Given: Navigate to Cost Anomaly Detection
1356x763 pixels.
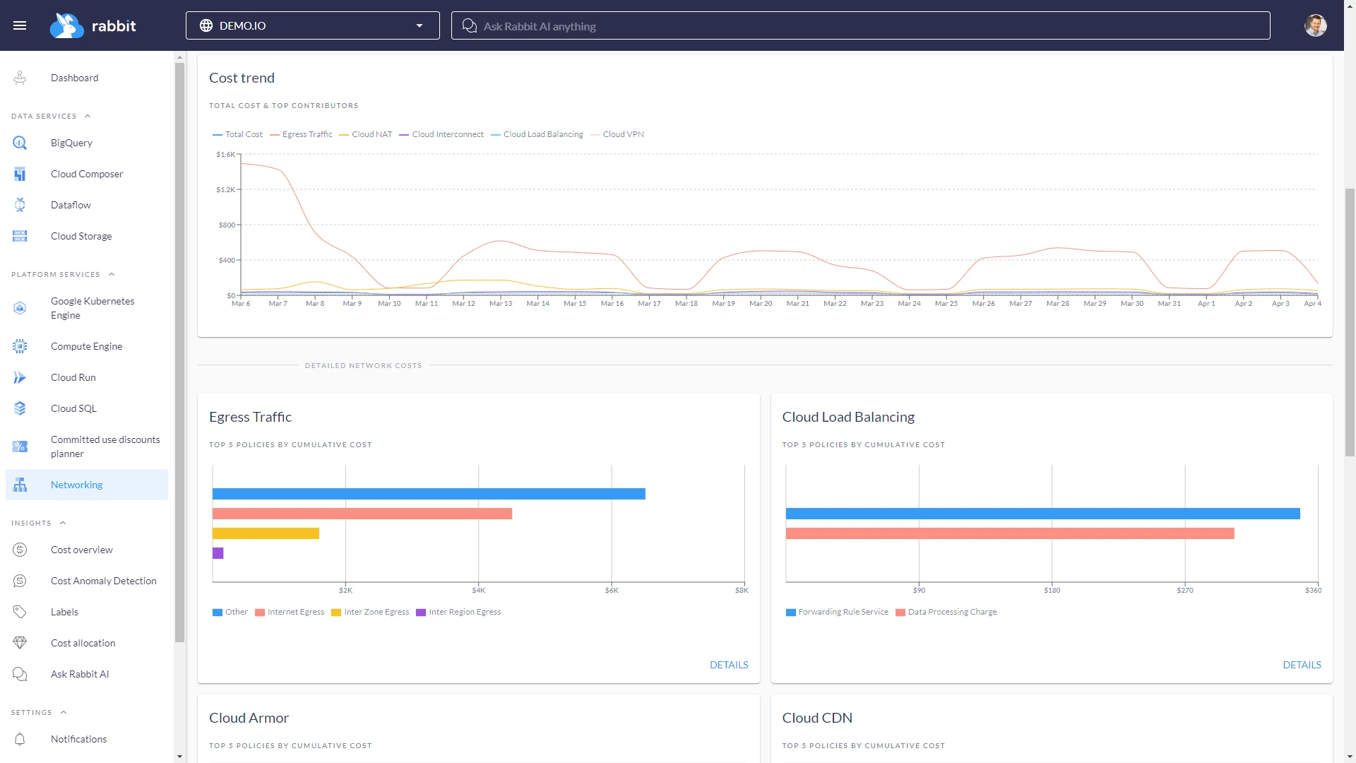Looking at the screenshot, I should 104,581.
